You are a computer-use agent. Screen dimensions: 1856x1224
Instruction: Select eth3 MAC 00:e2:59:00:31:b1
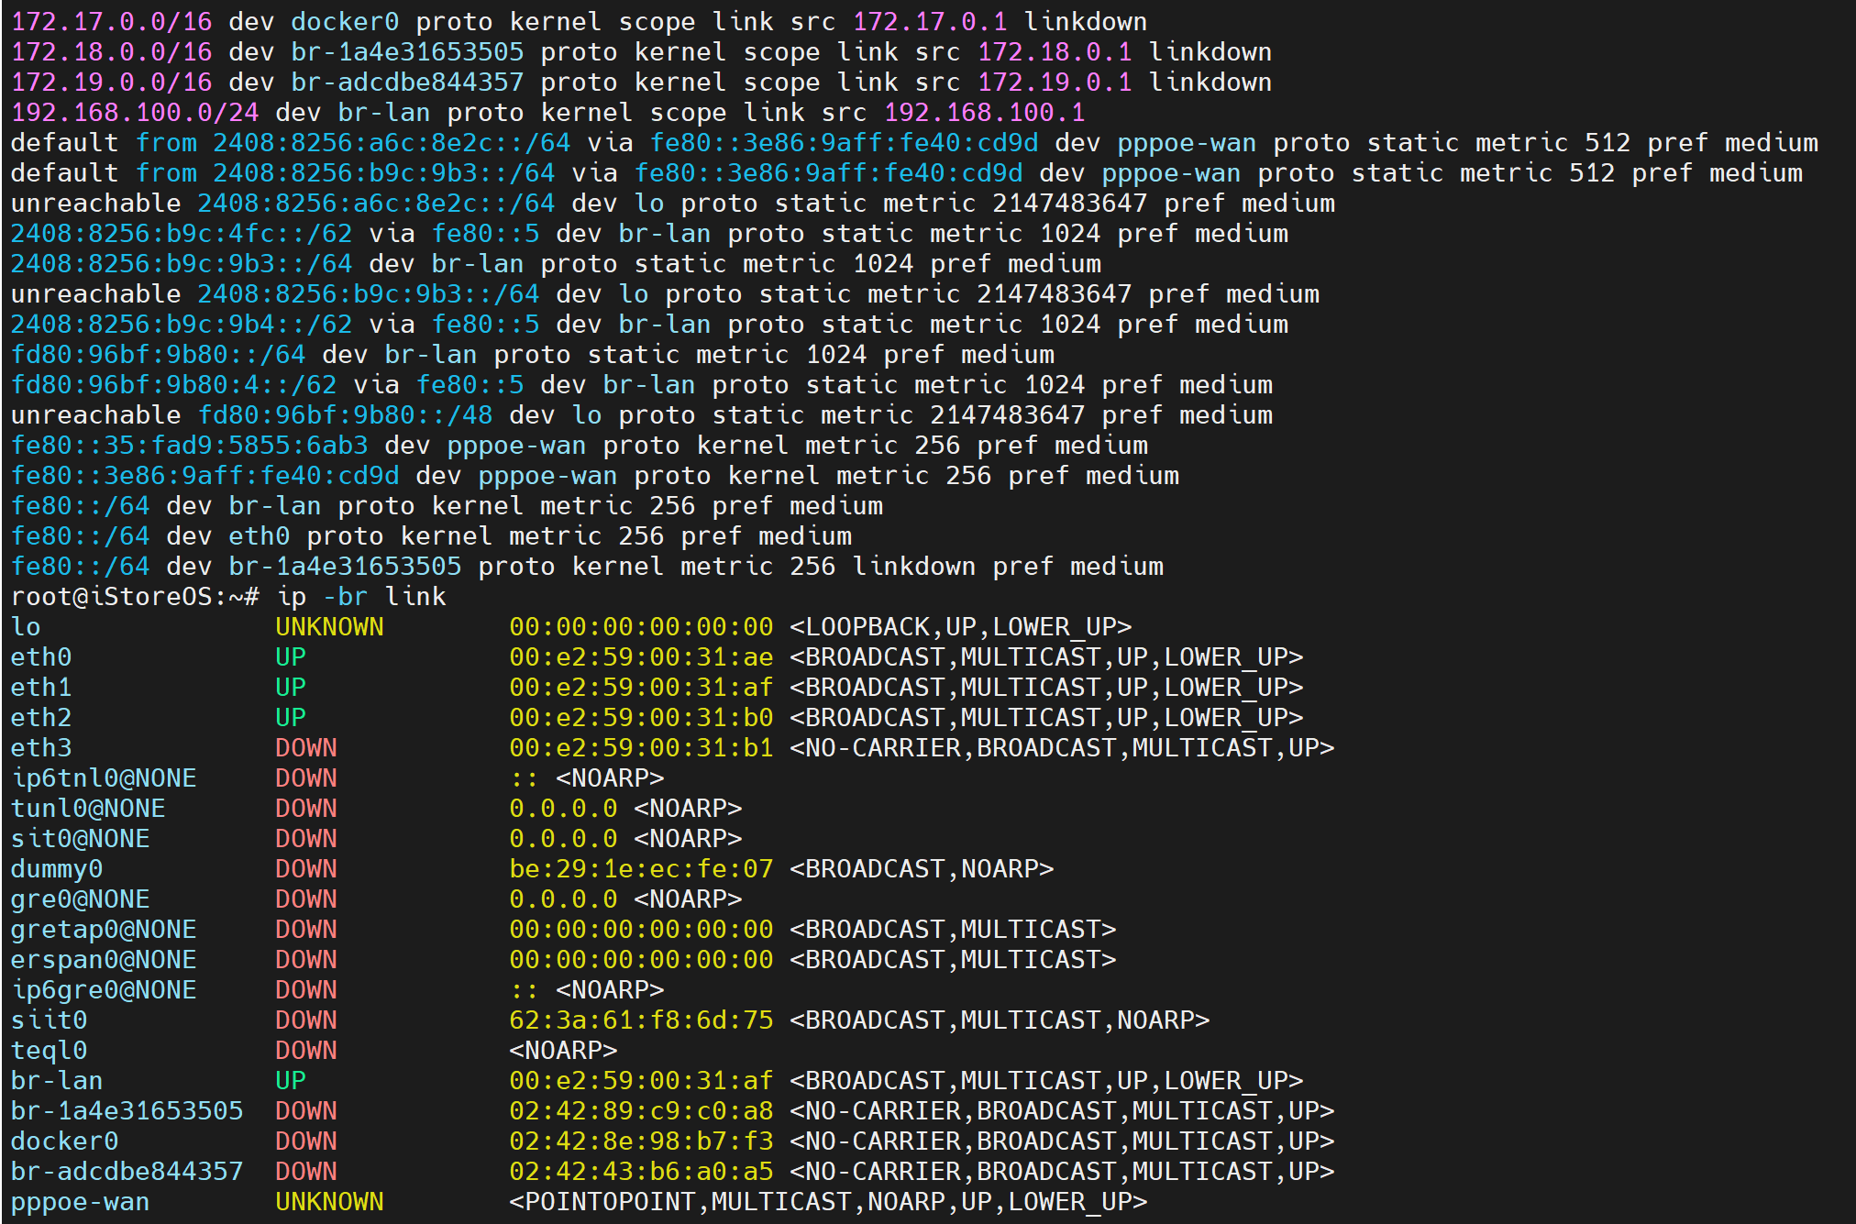(x=641, y=747)
